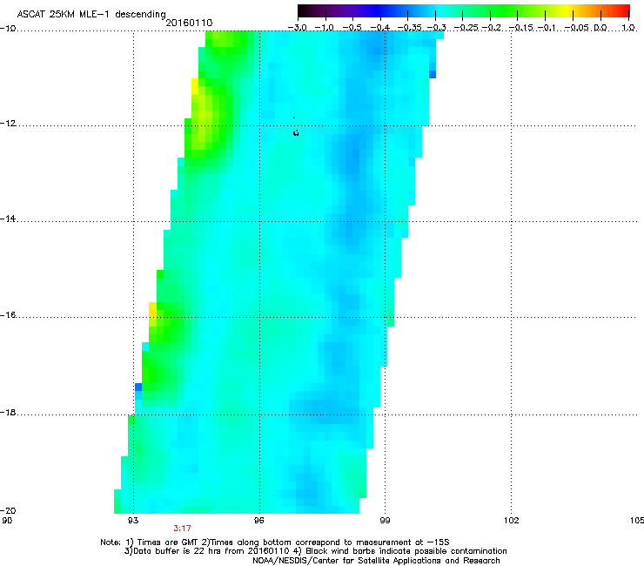Viewport: 644px width, 566px height.
Task: Click the -14 latitude axis label
Action: click(8, 219)
